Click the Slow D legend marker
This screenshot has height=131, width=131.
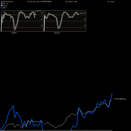point(2,3)
